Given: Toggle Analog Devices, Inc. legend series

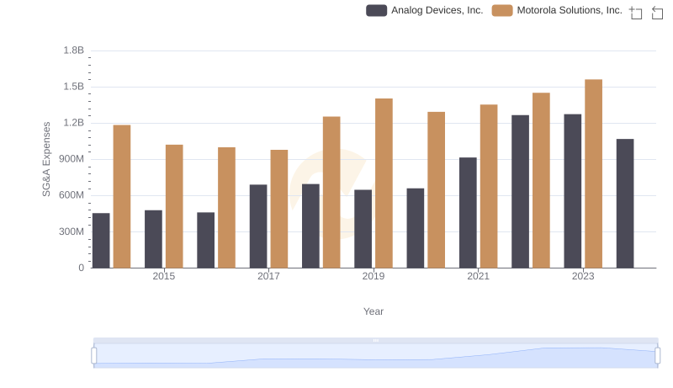Looking at the screenshot, I should coord(425,10).
